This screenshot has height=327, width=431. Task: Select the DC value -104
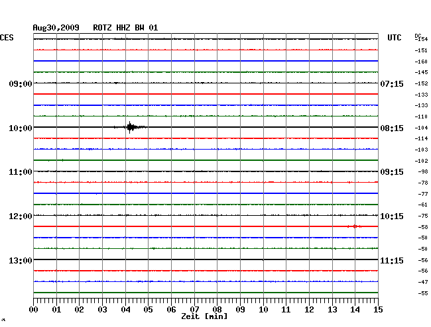(421, 128)
